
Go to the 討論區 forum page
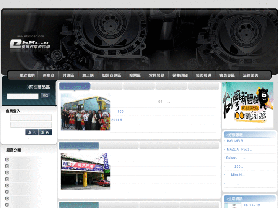click(68, 76)
